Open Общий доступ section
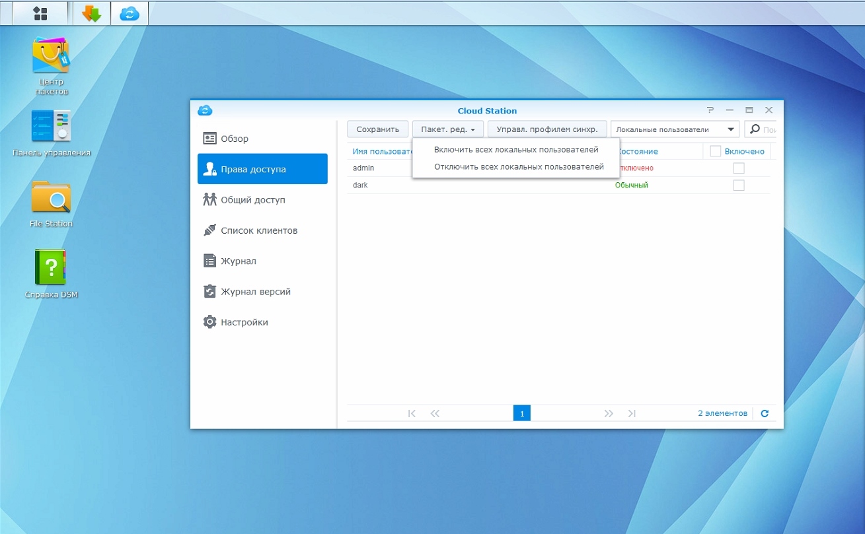865x534 pixels. [262, 199]
